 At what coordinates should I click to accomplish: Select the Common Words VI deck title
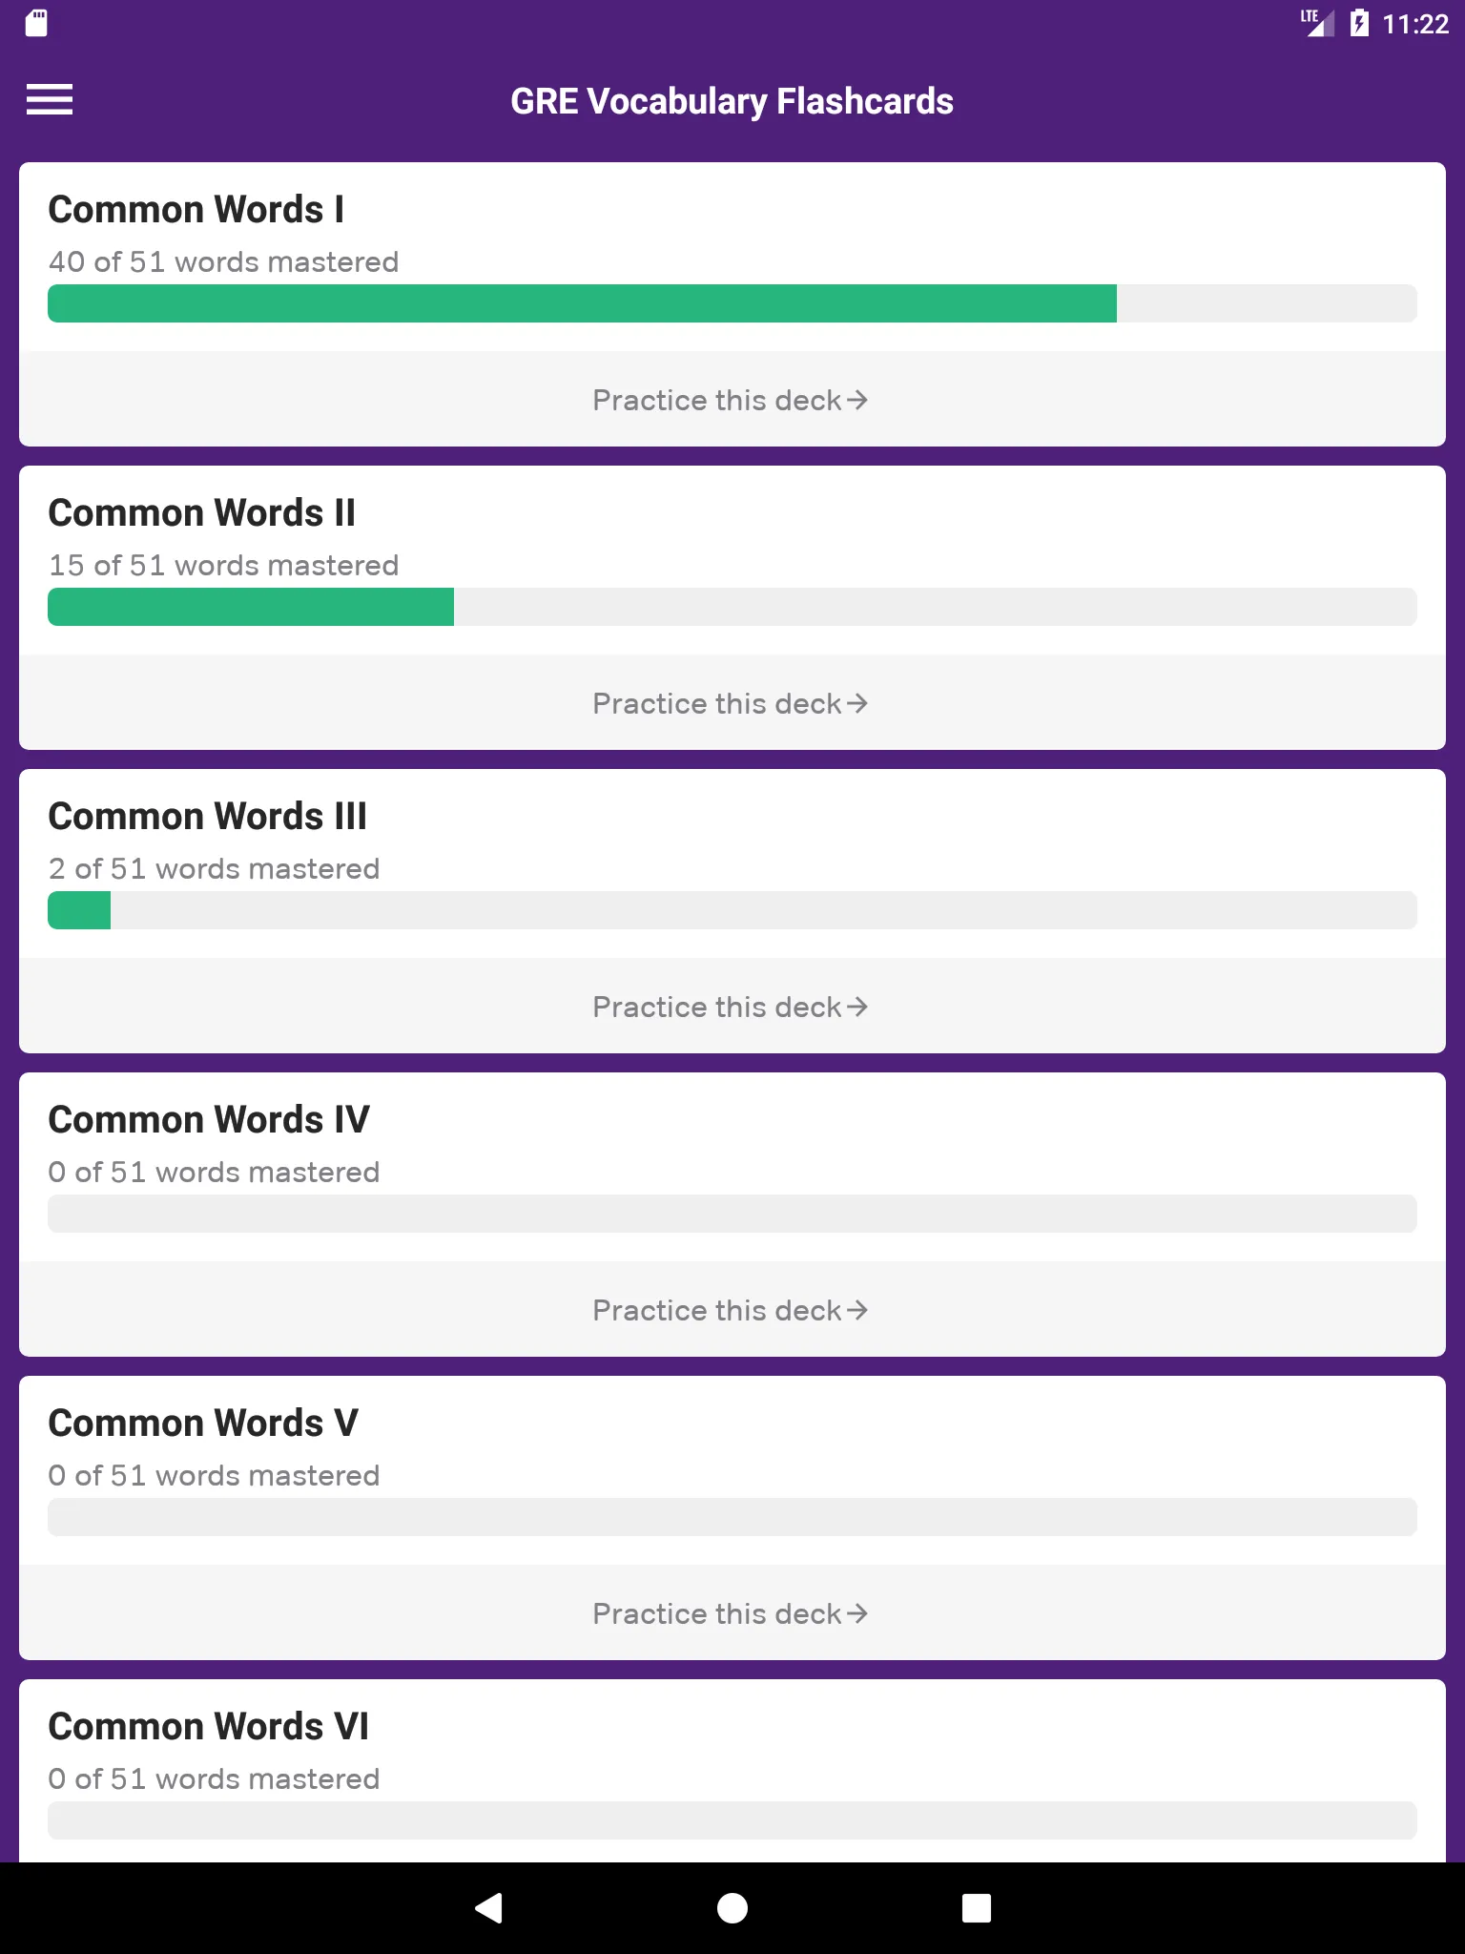tap(208, 1725)
